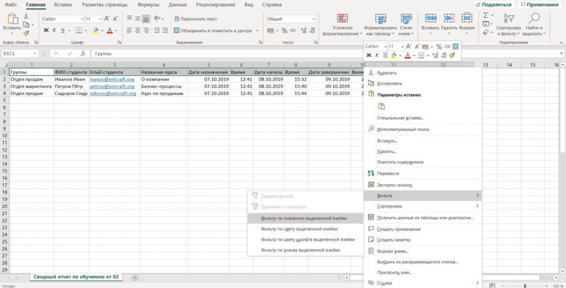566x288 pixels.
Task: Click the Format Painter brush in ribbon clipboard group
Action: point(26,33)
